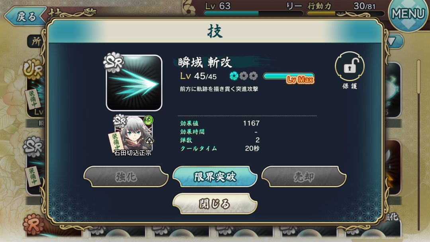Tap the 瞬域 斬改 skill icon

[x=134, y=83]
